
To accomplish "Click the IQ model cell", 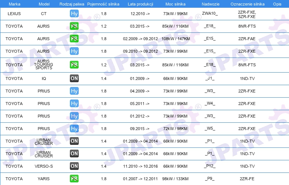I will pyautogui.click(x=44, y=78).
